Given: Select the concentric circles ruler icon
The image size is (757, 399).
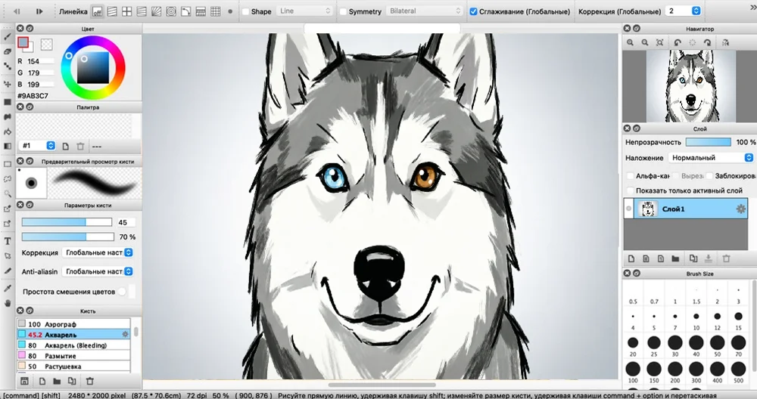Looking at the screenshot, I should tap(171, 11).
